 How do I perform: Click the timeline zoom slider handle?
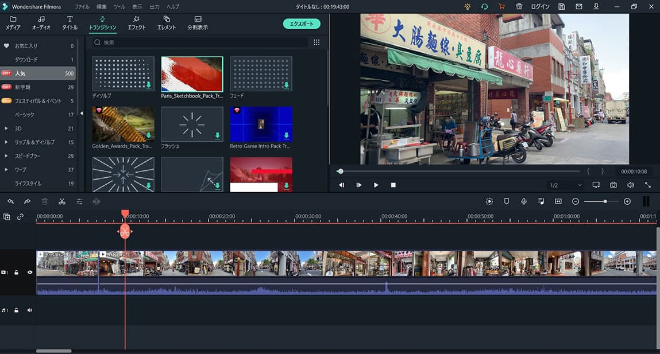[x=605, y=201]
